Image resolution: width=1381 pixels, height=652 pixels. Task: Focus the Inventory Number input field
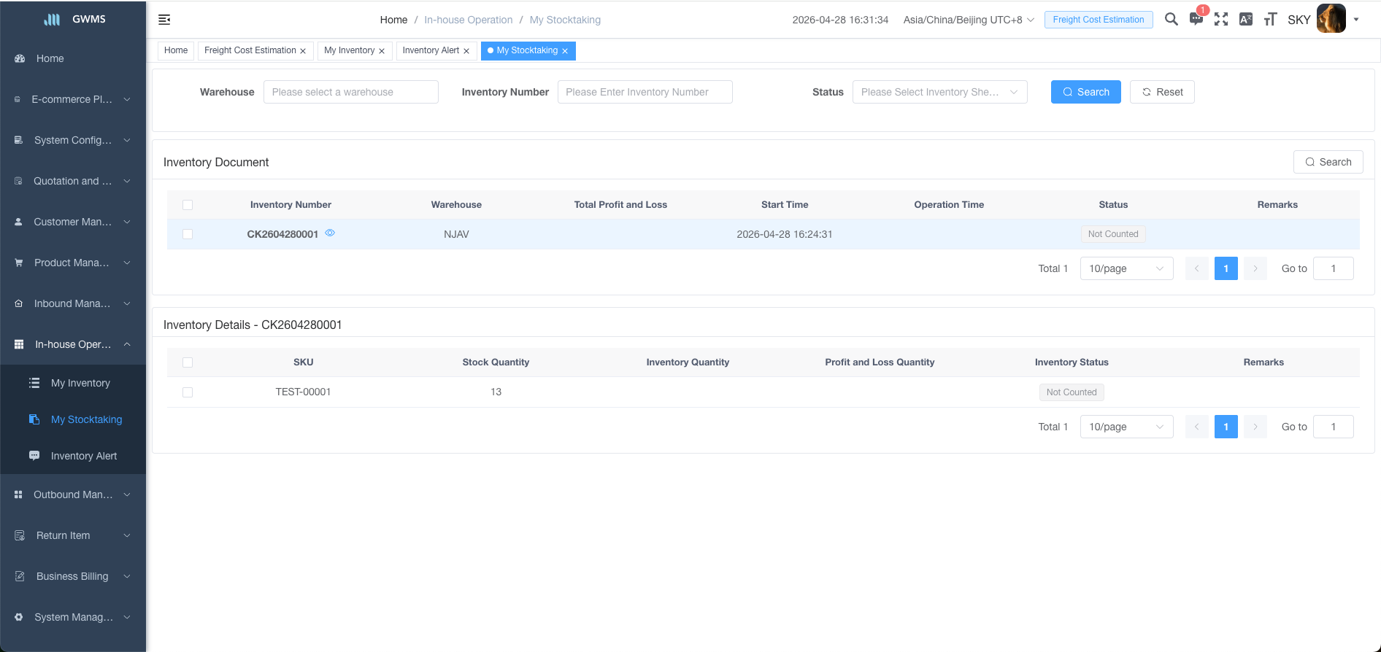pyautogui.click(x=645, y=92)
